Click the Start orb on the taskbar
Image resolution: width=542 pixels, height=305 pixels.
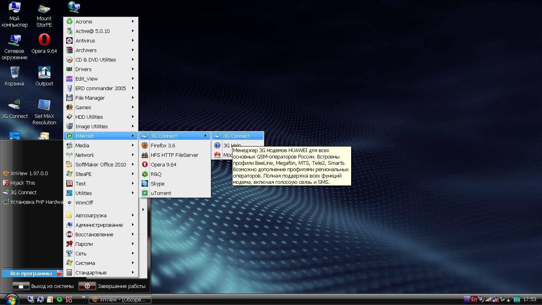tap(11, 299)
